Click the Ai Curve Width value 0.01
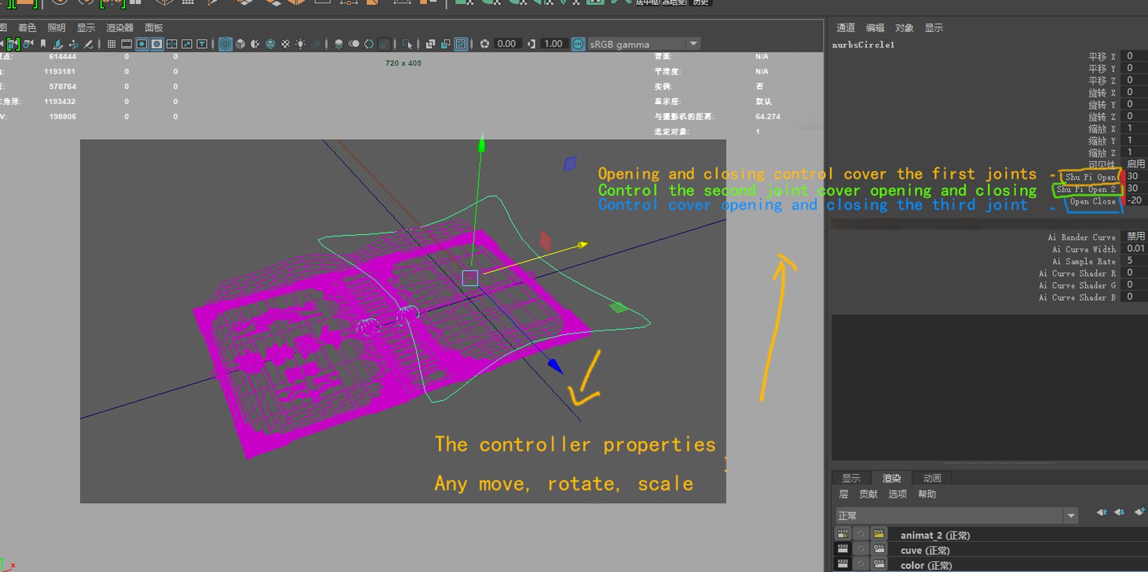Viewport: 1148px width, 572px height. 1135,249
